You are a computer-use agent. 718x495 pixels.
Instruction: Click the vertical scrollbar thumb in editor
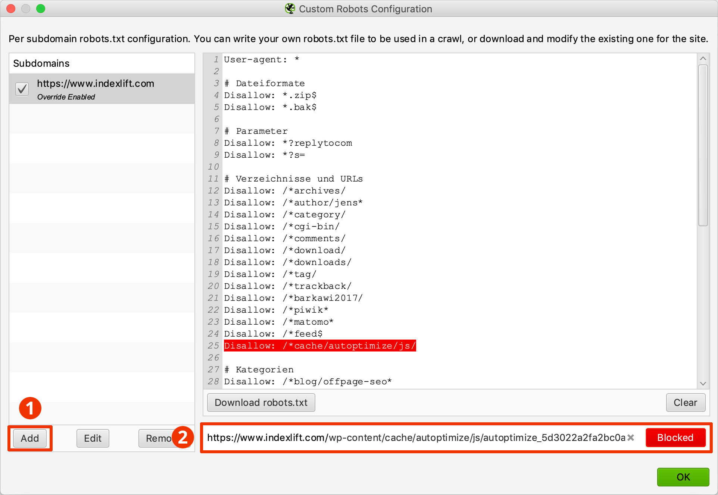[703, 145]
